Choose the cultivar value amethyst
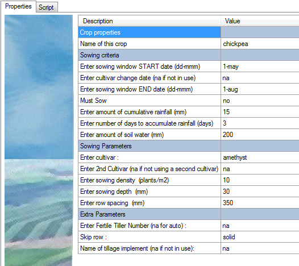The image size is (299, 266). pos(260,157)
